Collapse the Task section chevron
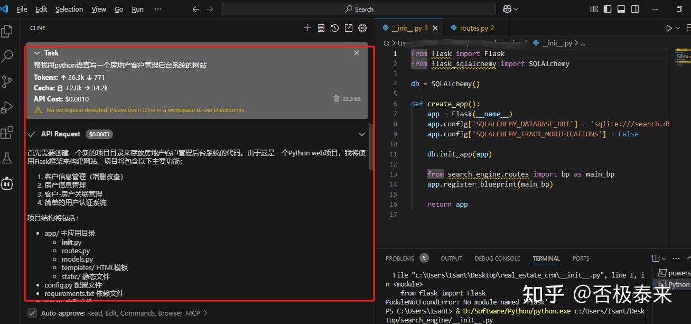Screen dimensions: 691x324 coord(37,53)
